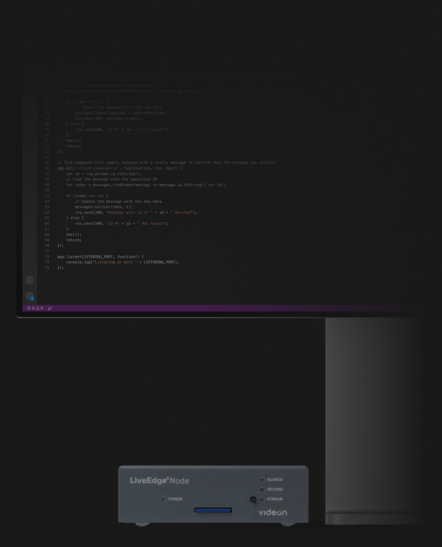Click the notification badge on the gear icon
The height and width of the screenshot is (547, 442).
coord(32,298)
